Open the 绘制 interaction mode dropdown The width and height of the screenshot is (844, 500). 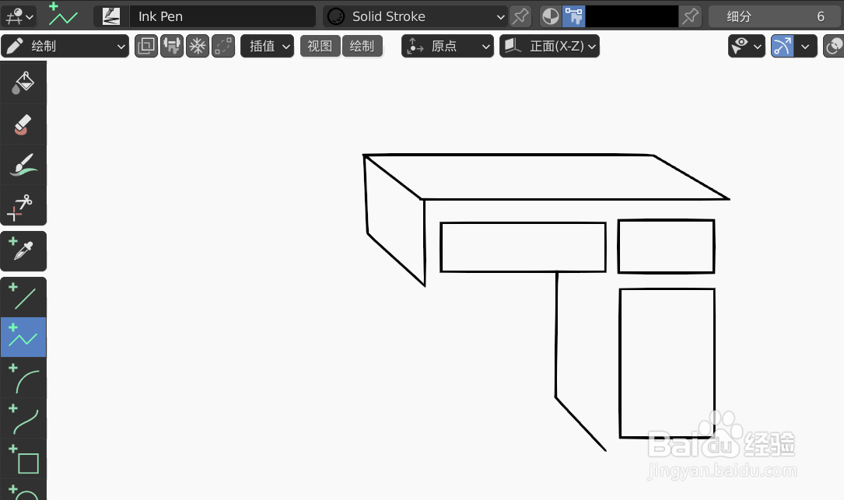point(65,47)
